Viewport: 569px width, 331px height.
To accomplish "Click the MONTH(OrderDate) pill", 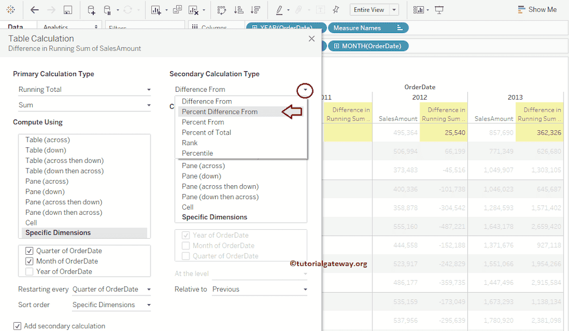I will pyautogui.click(x=368, y=46).
